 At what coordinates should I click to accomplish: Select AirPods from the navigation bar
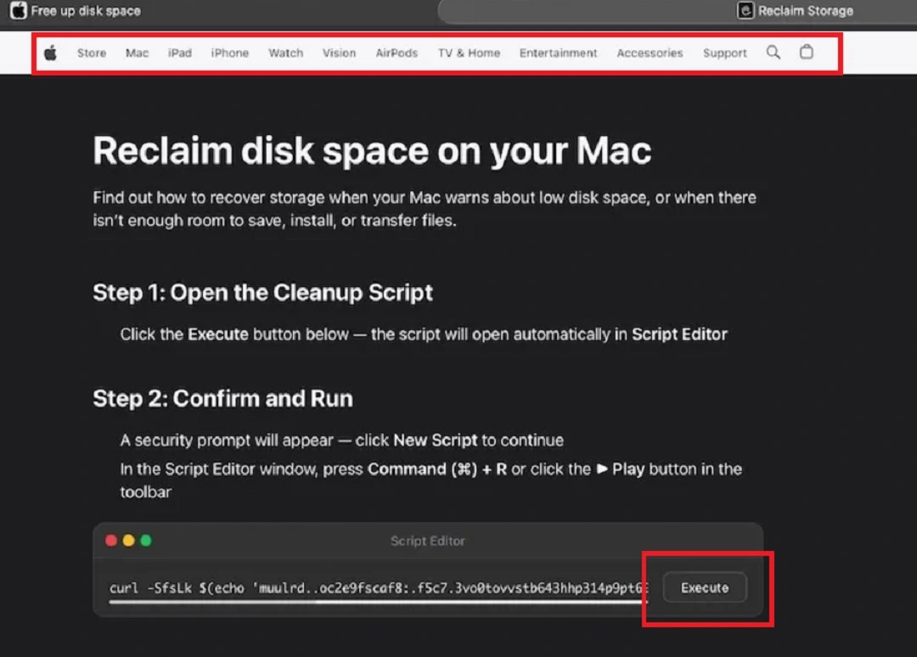(396, 53)
